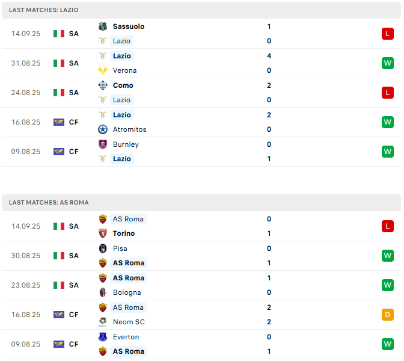The height and width of the screenshot is (361, 404).
Task: Click the Como team crest
Action: [103, 85]
